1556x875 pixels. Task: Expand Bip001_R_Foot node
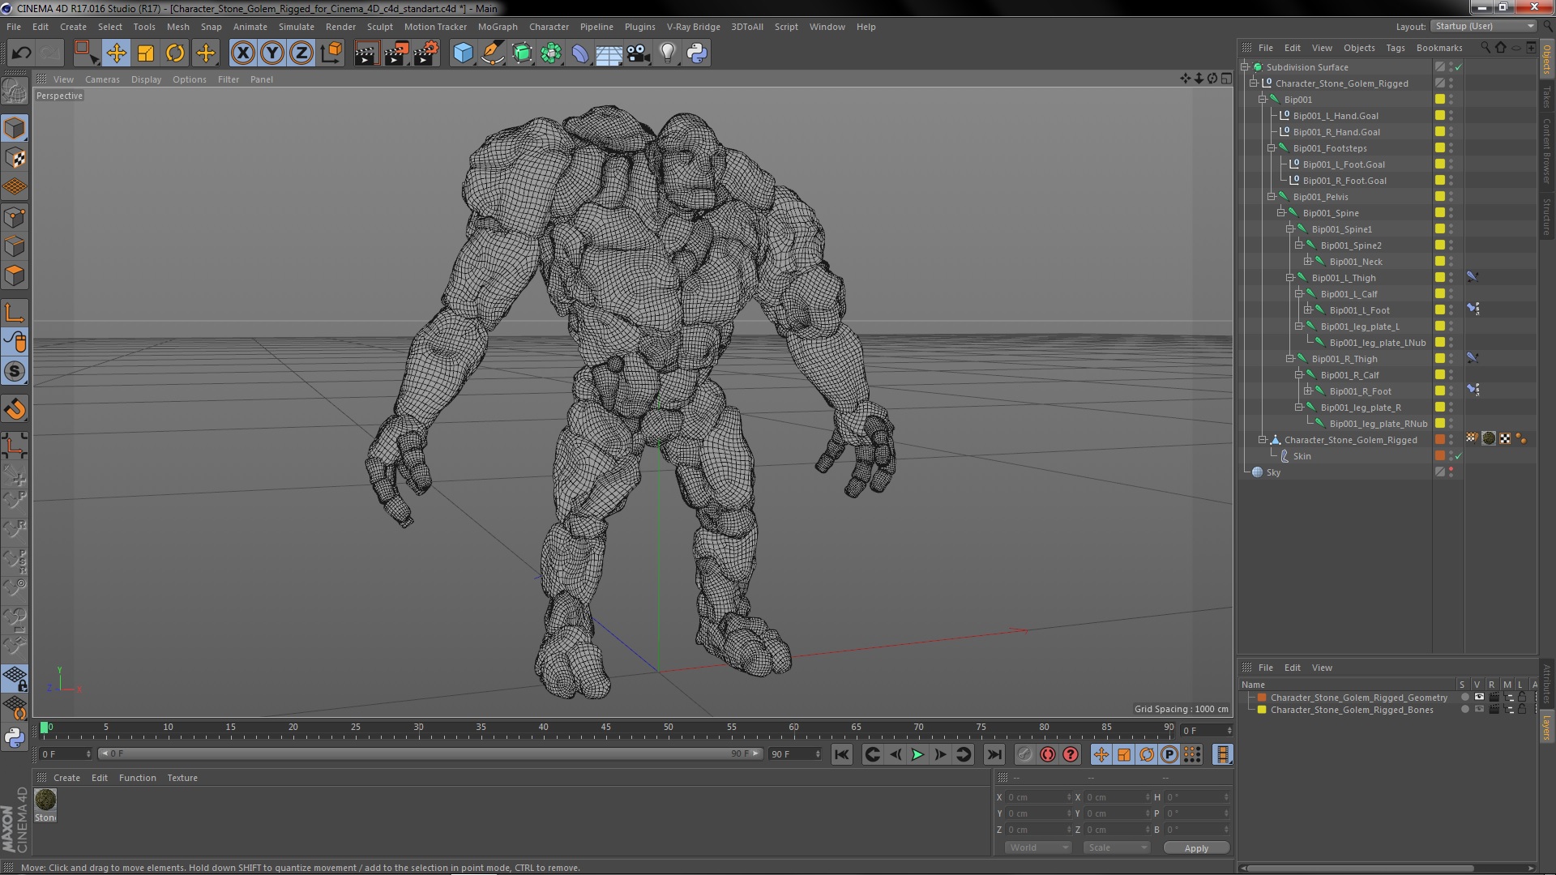point(1307,391)
